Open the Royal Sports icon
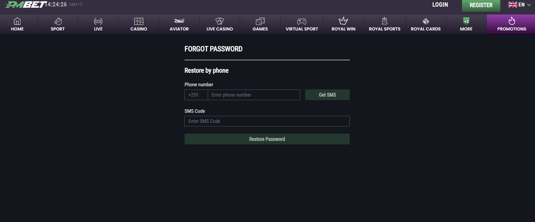 click(x=385, y=21)
